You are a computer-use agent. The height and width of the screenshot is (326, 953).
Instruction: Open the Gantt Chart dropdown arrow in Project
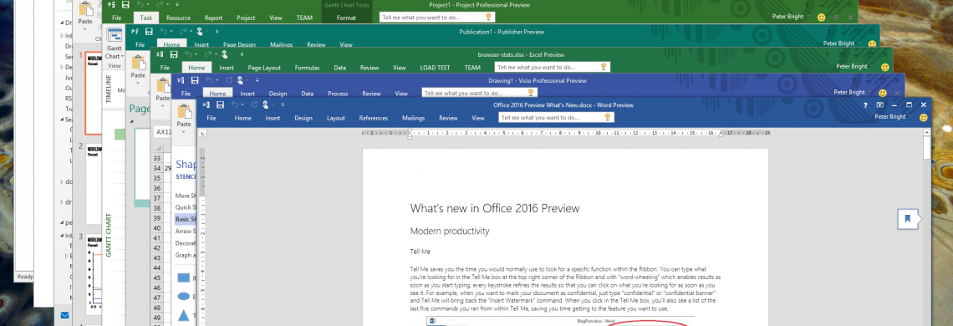point(122,56)
